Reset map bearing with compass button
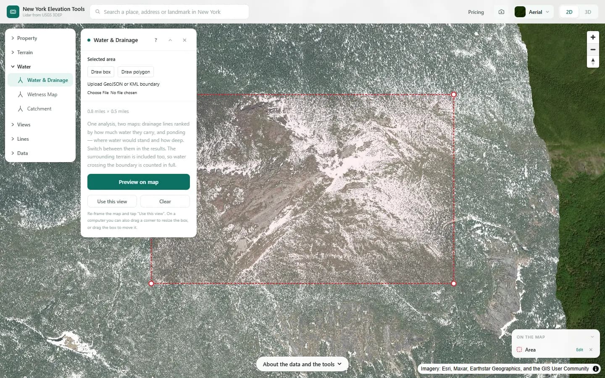 coord(593,61)
